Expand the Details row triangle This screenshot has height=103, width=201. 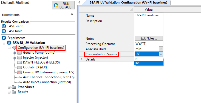pyautogui.click(x=82, y=59)
